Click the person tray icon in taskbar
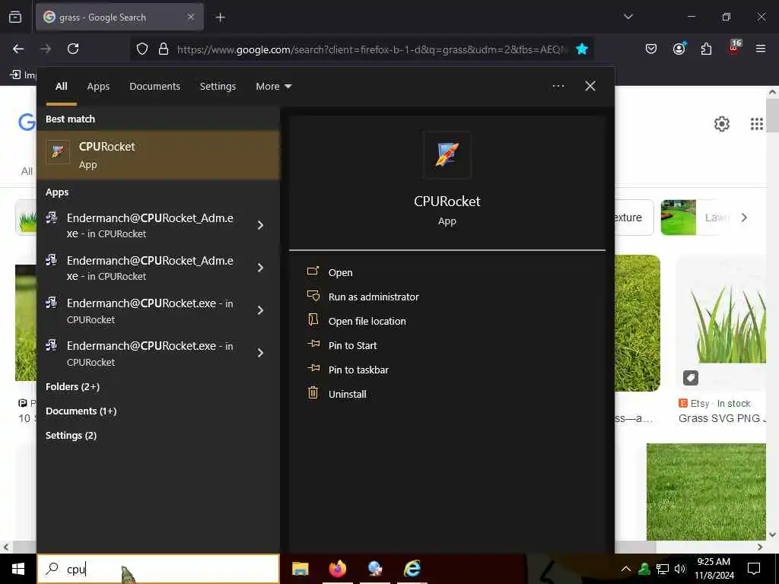 point(644,569)
